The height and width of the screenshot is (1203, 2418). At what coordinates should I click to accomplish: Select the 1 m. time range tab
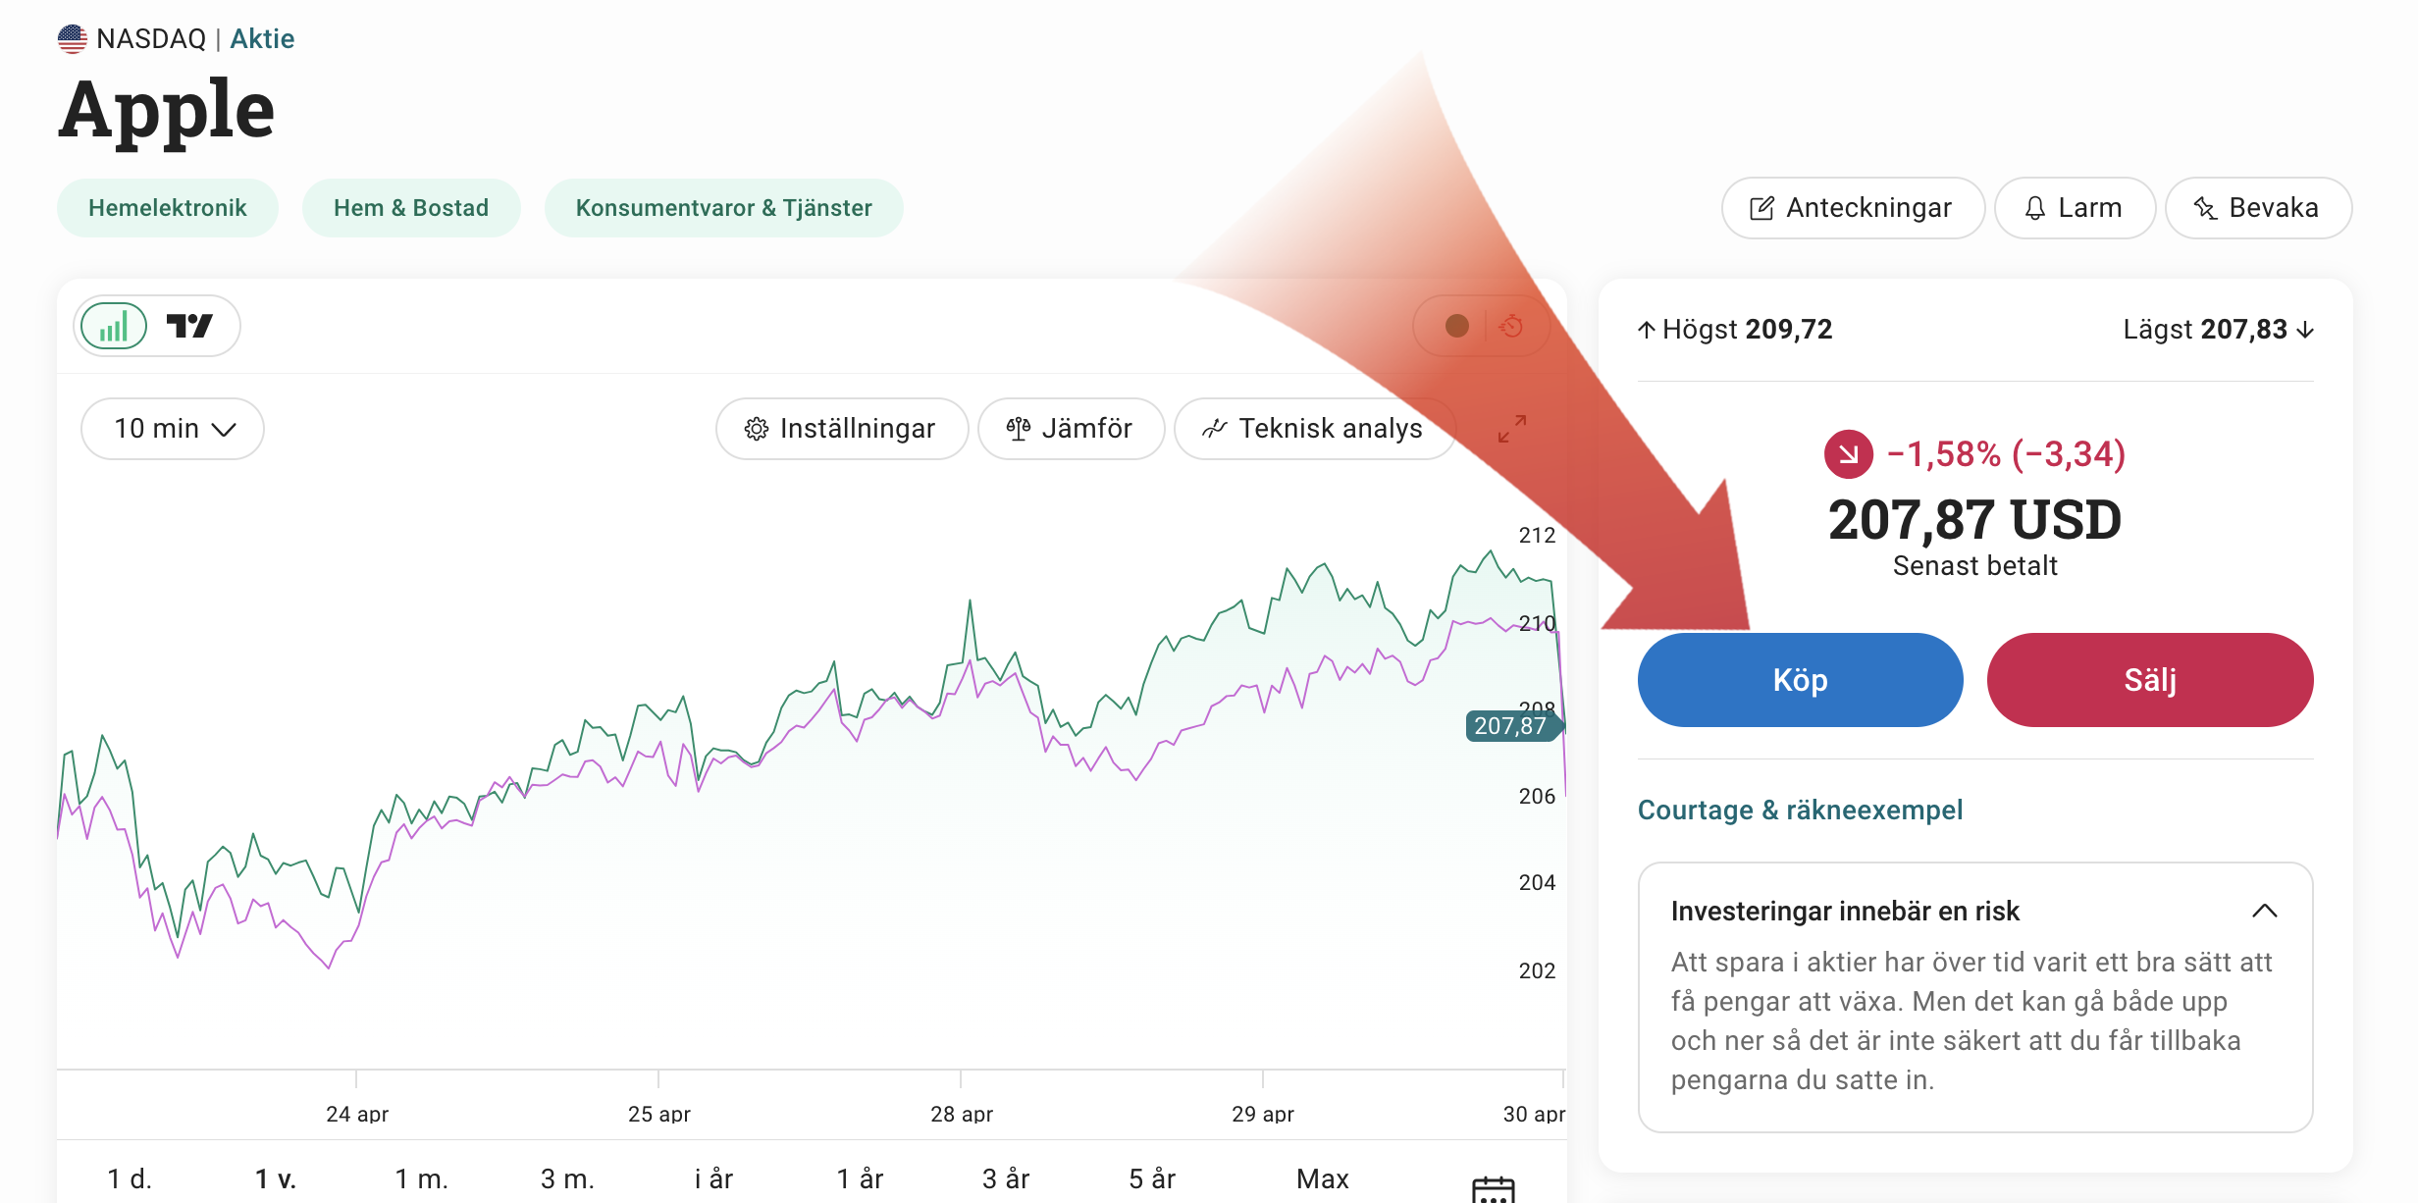pos(421,1178)
